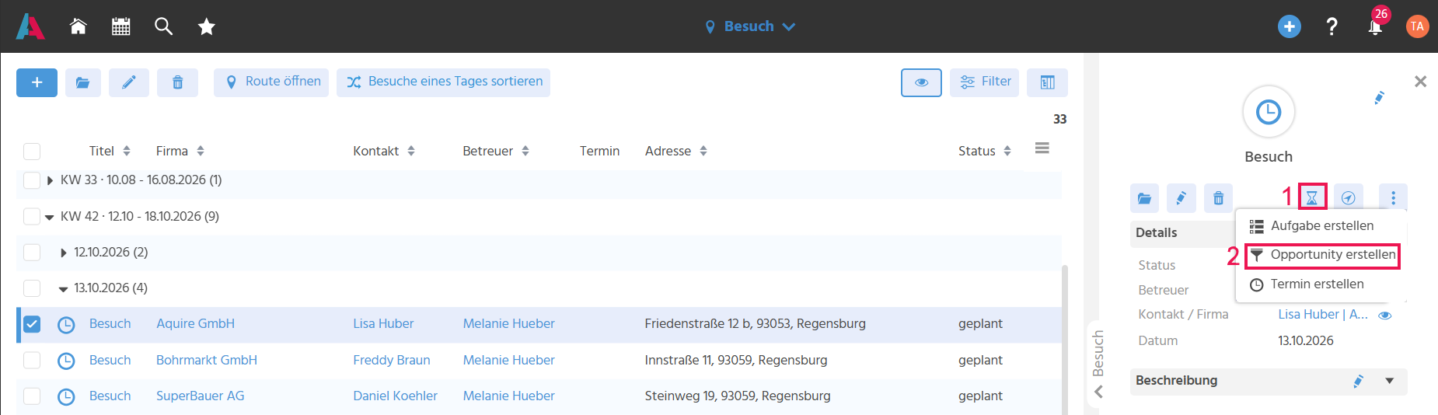Collapse the 13.10.2026 (4) group
Screen dimensions: 1438x415
pyautogui.click(x=64, y=288)
